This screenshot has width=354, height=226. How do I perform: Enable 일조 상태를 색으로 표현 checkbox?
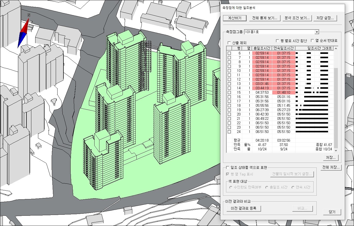228,168
